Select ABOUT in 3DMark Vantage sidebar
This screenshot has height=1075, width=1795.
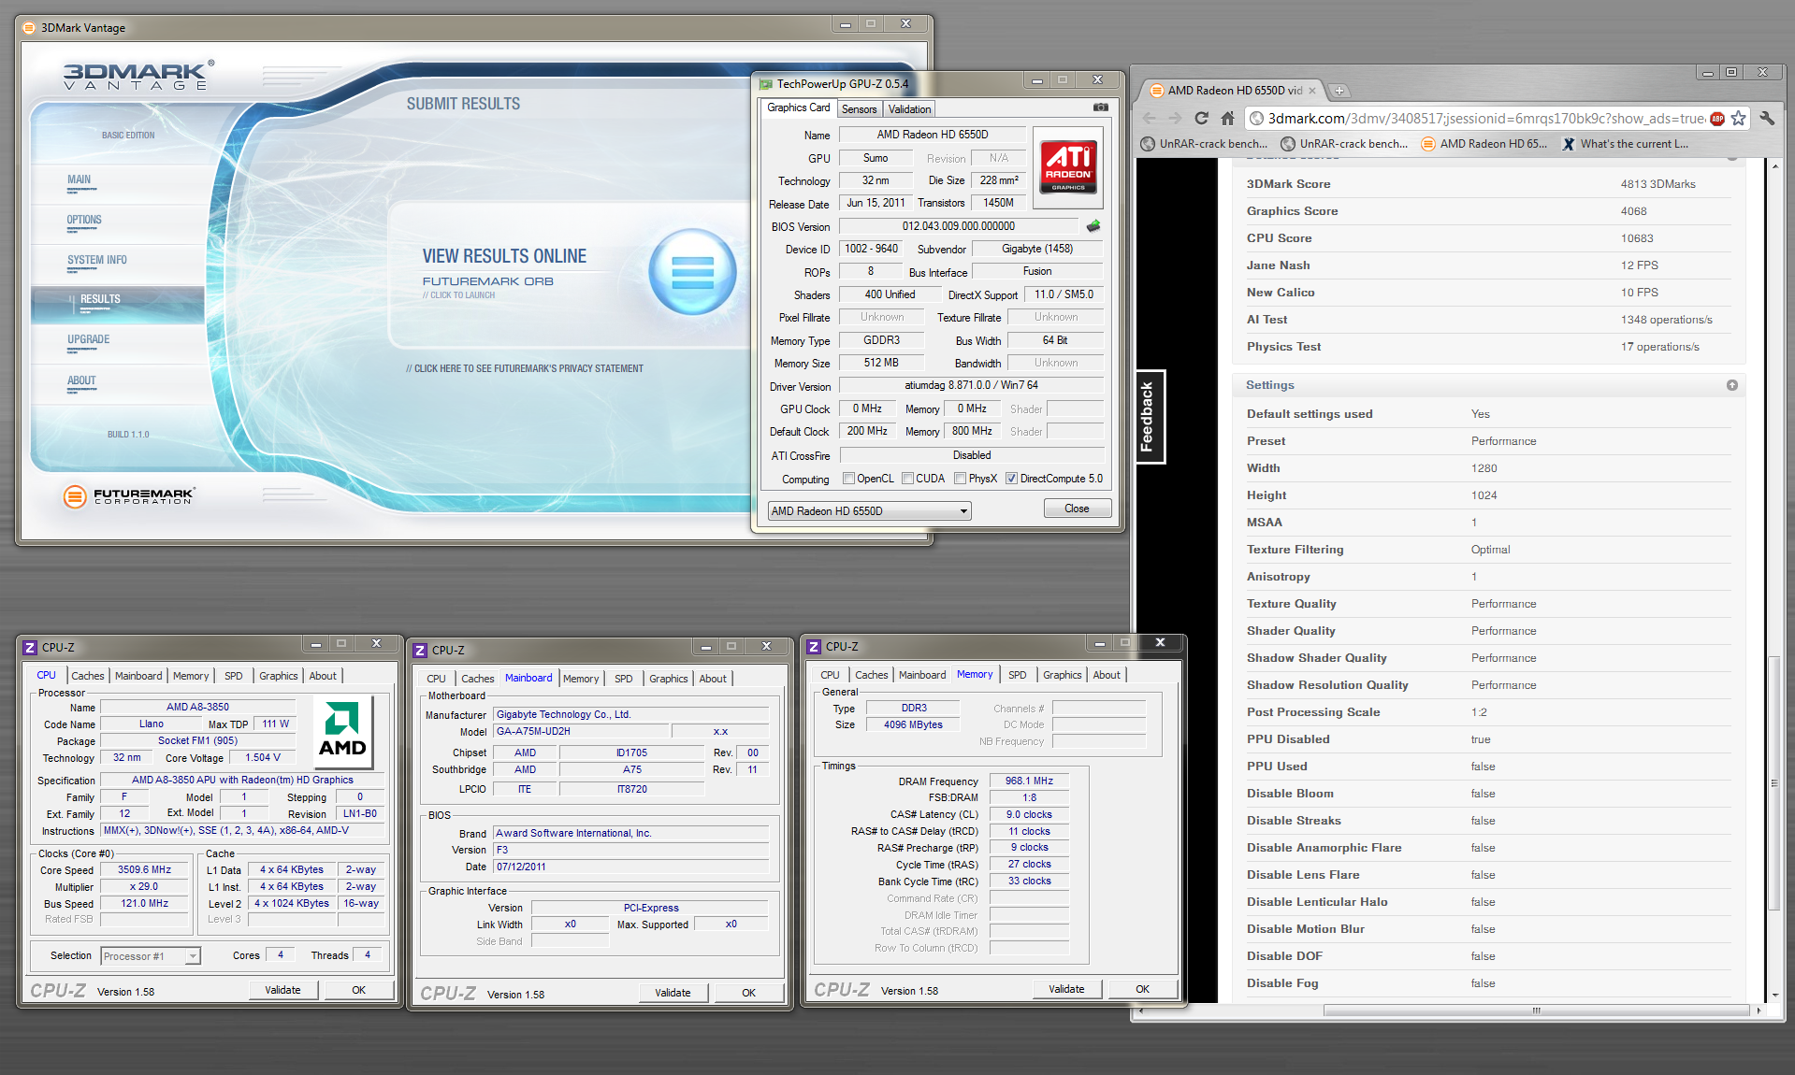[x=81, y=381]
